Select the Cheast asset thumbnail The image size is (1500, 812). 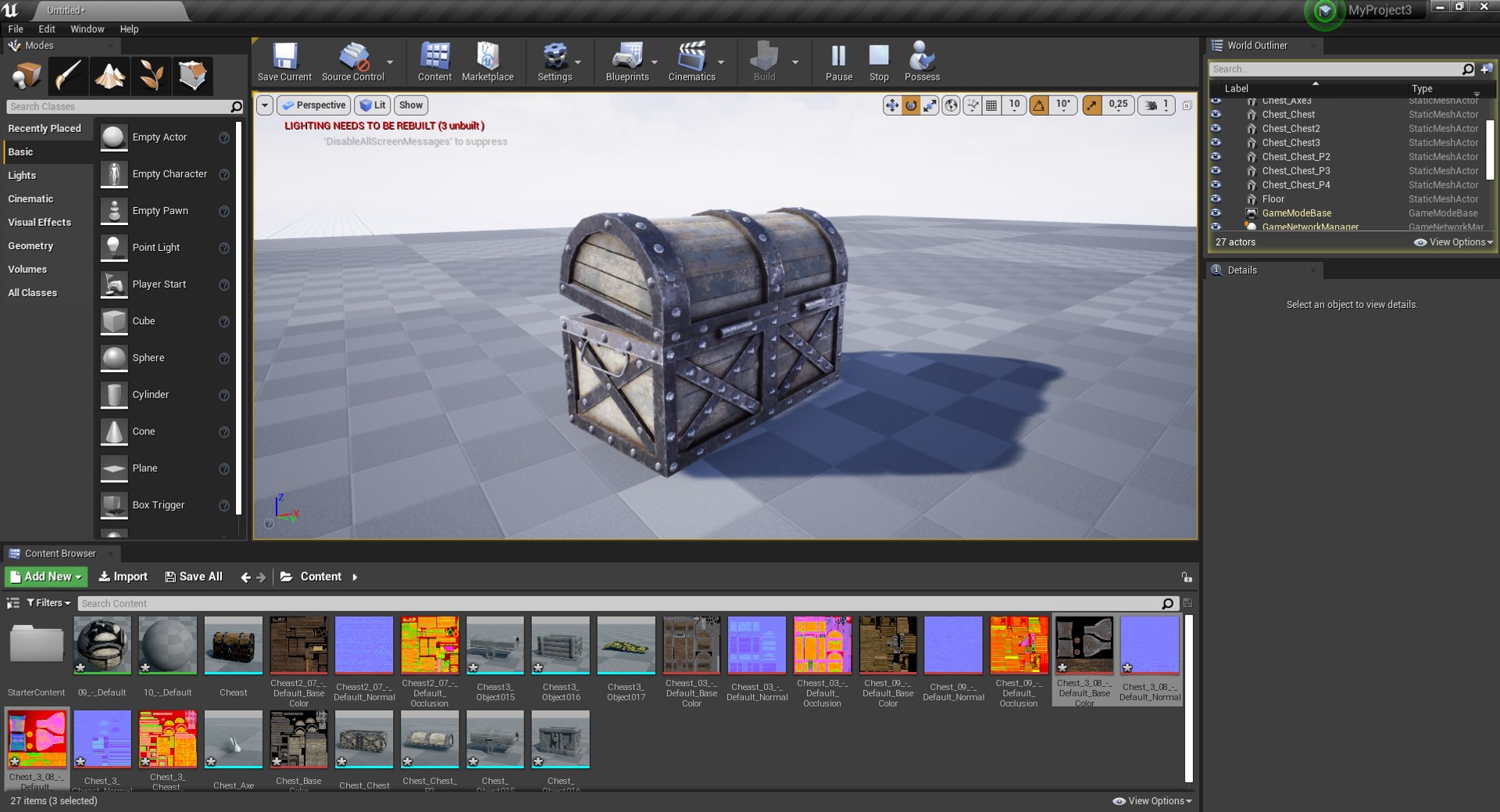(233, 646)
